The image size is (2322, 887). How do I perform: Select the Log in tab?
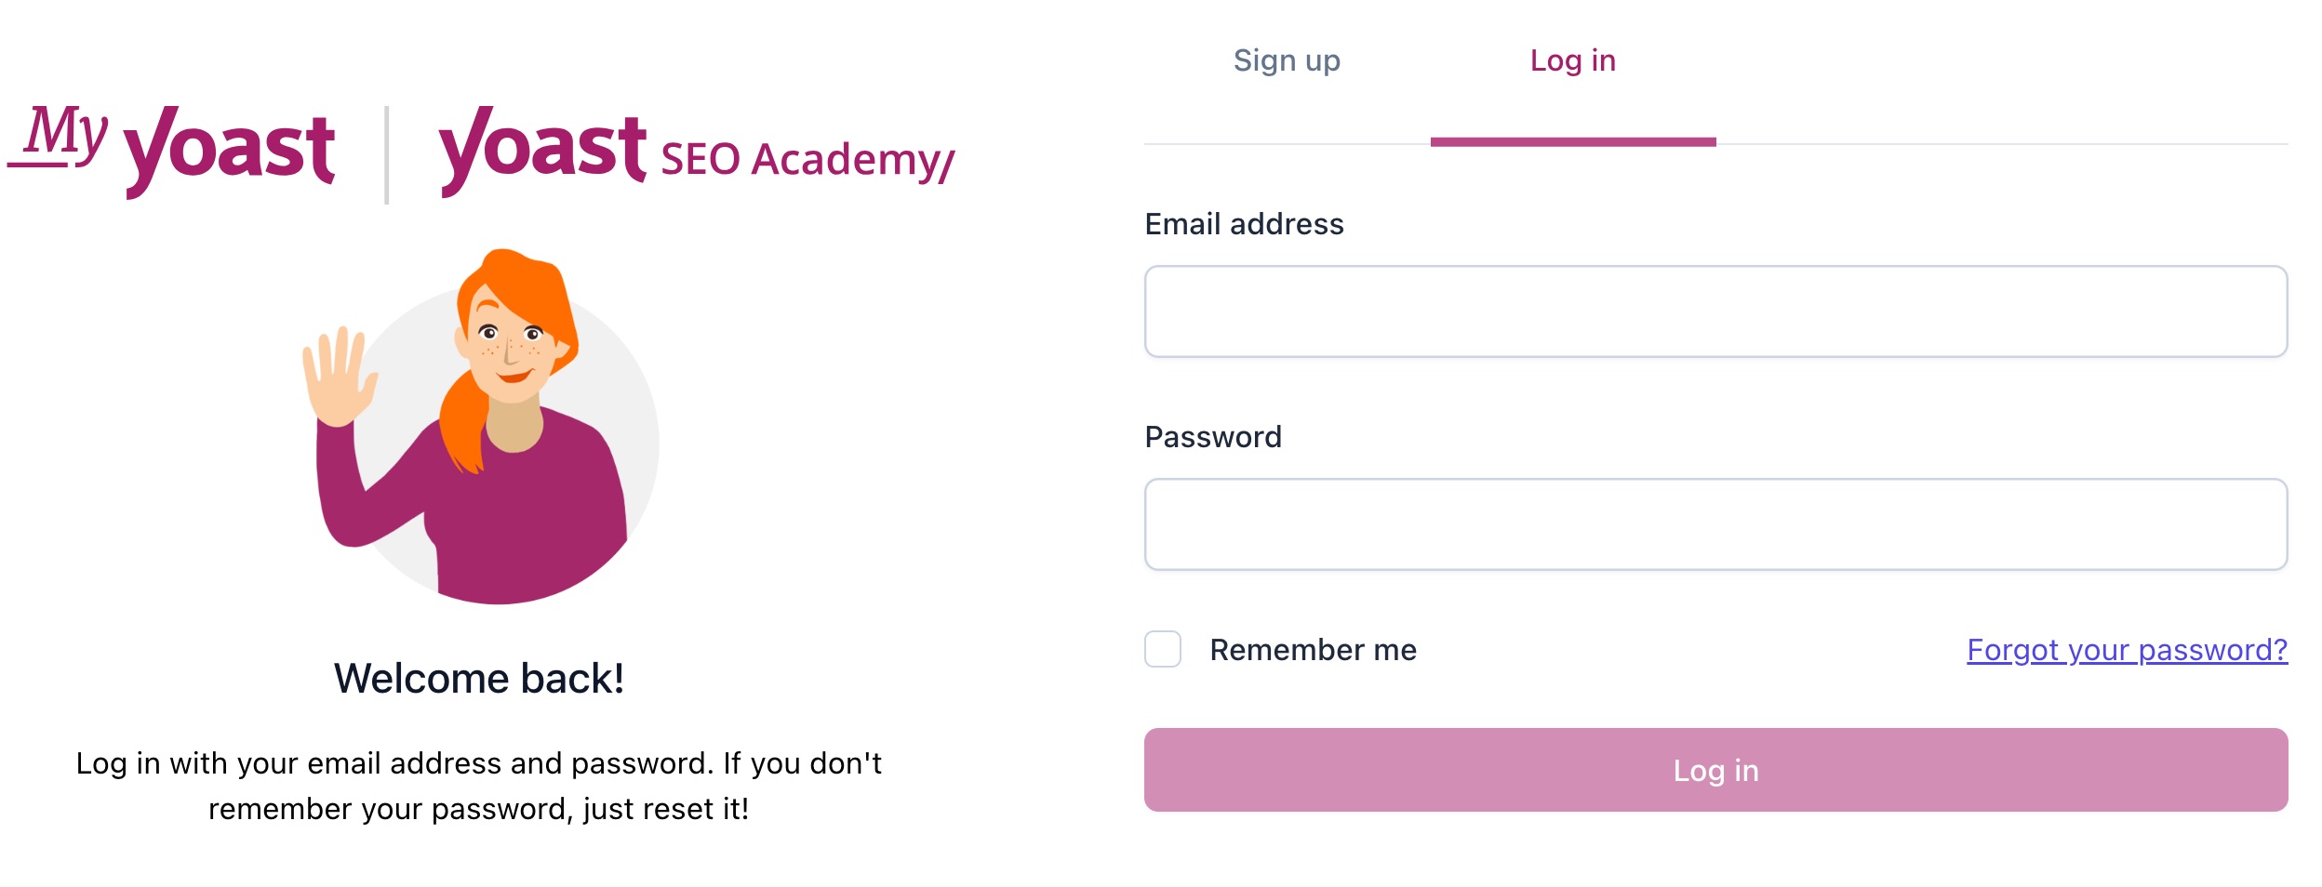1573,60
